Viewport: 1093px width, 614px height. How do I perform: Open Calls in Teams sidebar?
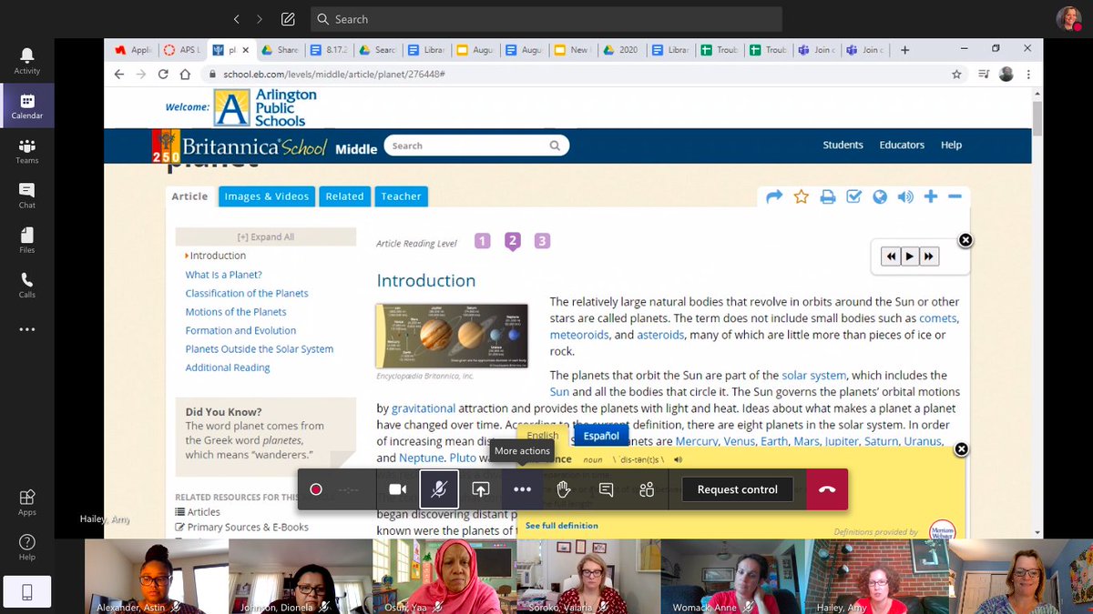pos(26,285)
